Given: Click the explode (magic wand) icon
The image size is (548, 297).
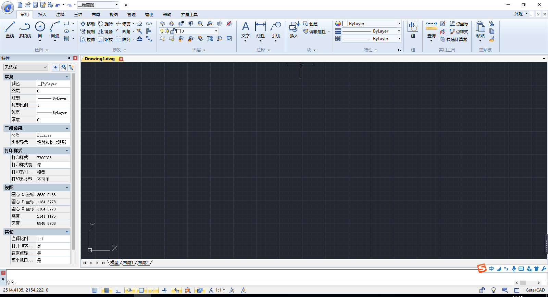Looking at the screenshot, I should [139, 31].
